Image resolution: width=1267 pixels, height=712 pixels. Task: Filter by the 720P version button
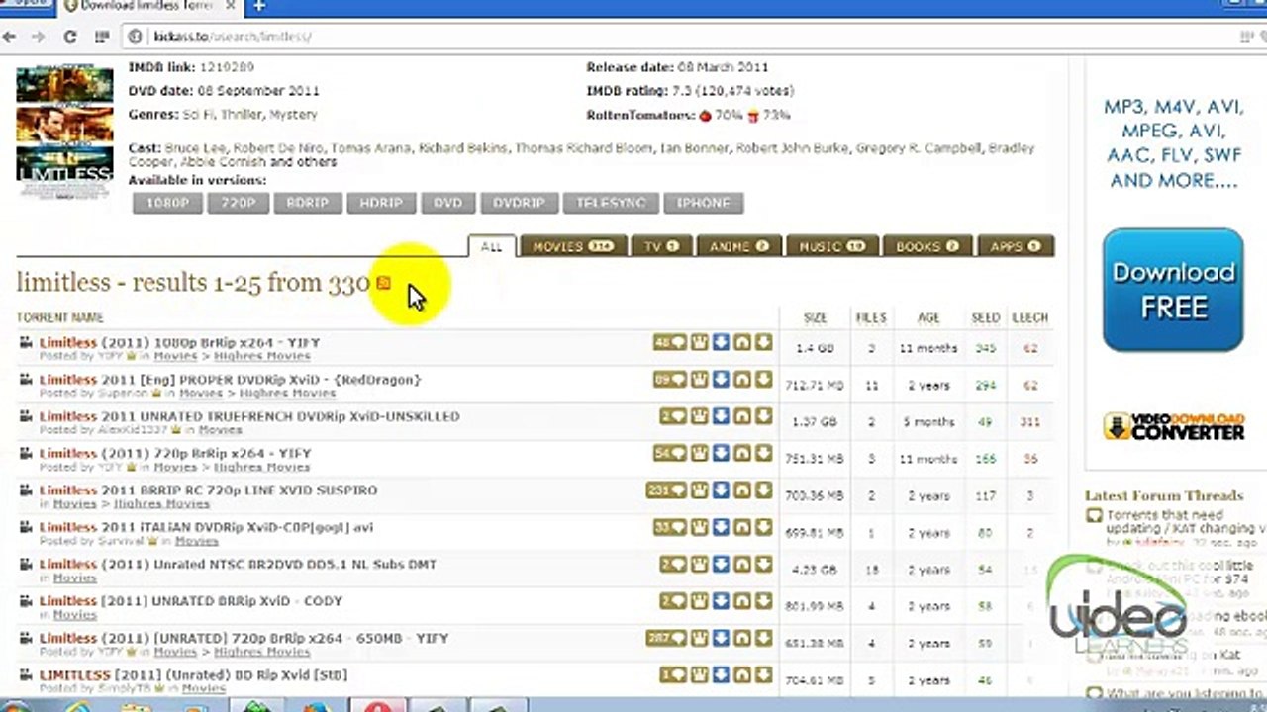pyautogui.click(x=239, y=203)
